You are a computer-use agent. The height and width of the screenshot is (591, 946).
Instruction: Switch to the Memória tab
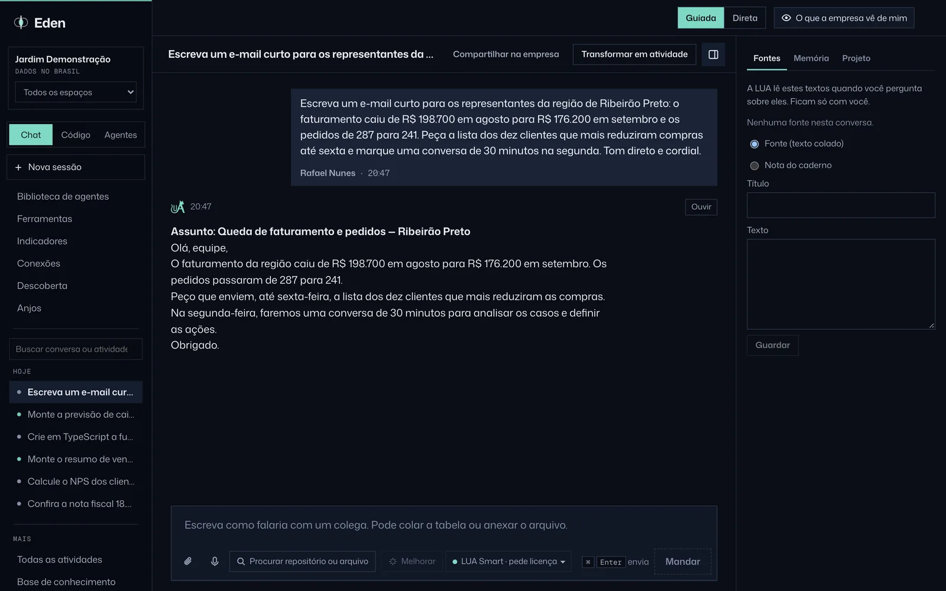811,59
